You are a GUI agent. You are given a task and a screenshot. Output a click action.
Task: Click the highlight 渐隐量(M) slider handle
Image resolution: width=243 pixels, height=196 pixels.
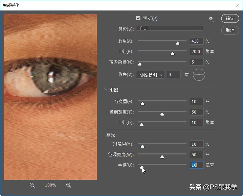click(x=142, y=146)
